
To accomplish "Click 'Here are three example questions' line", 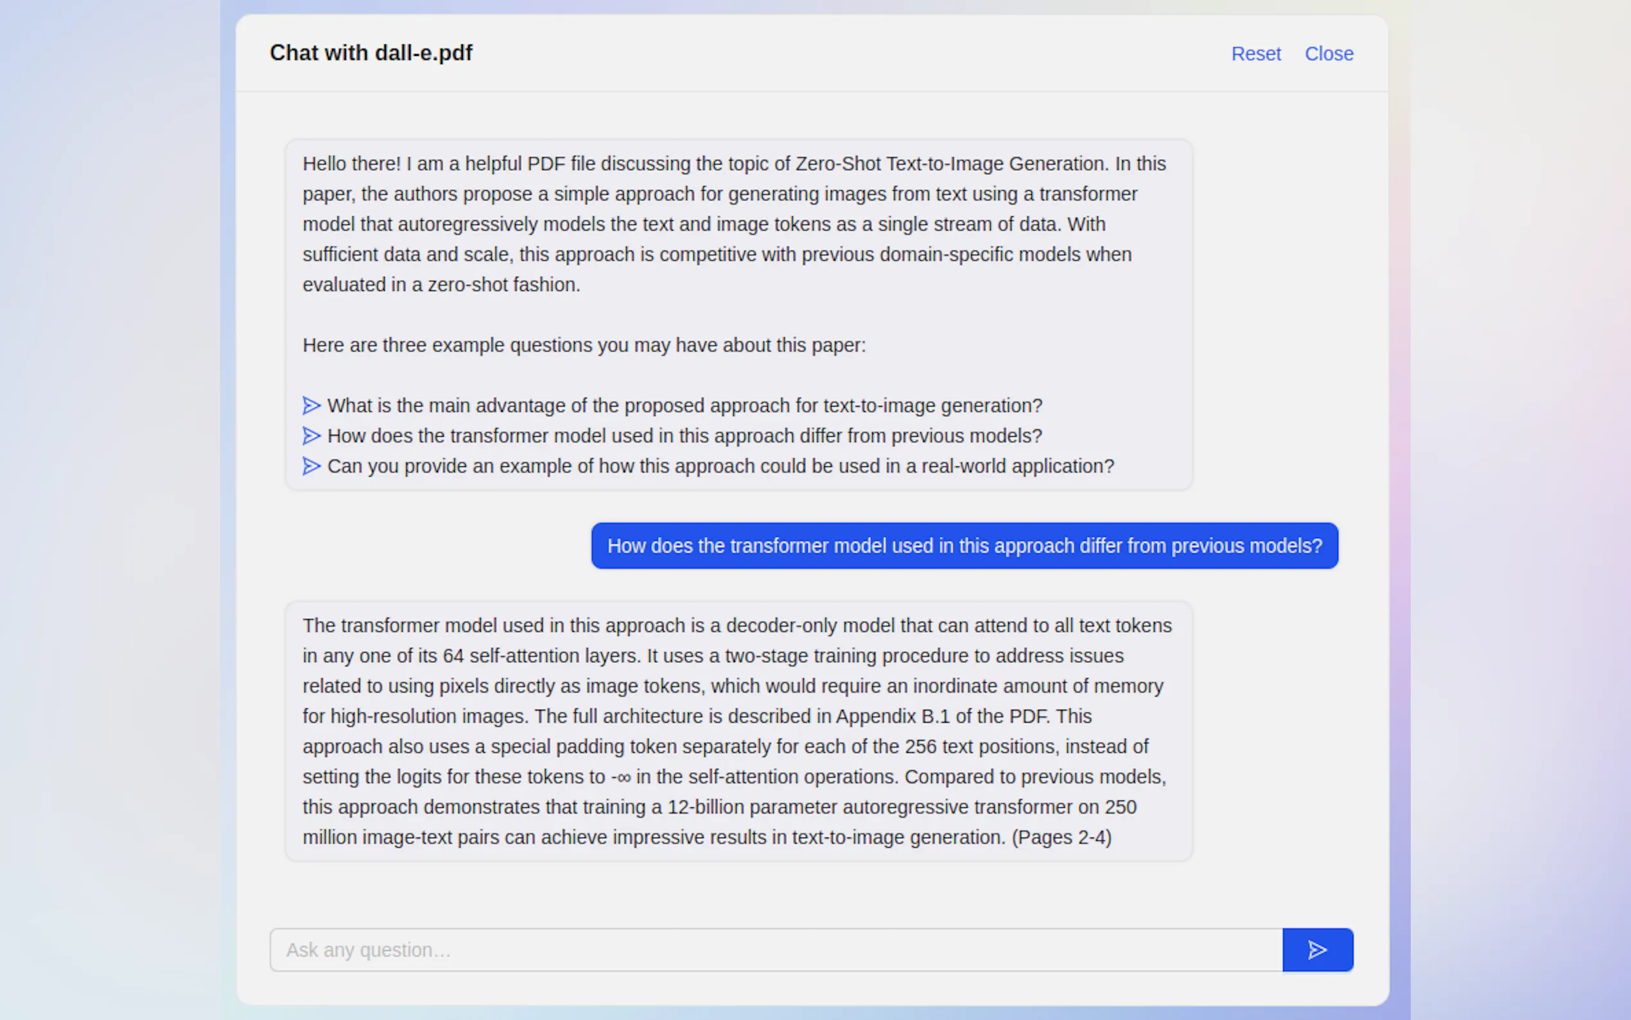I will (x=584, y=346).
